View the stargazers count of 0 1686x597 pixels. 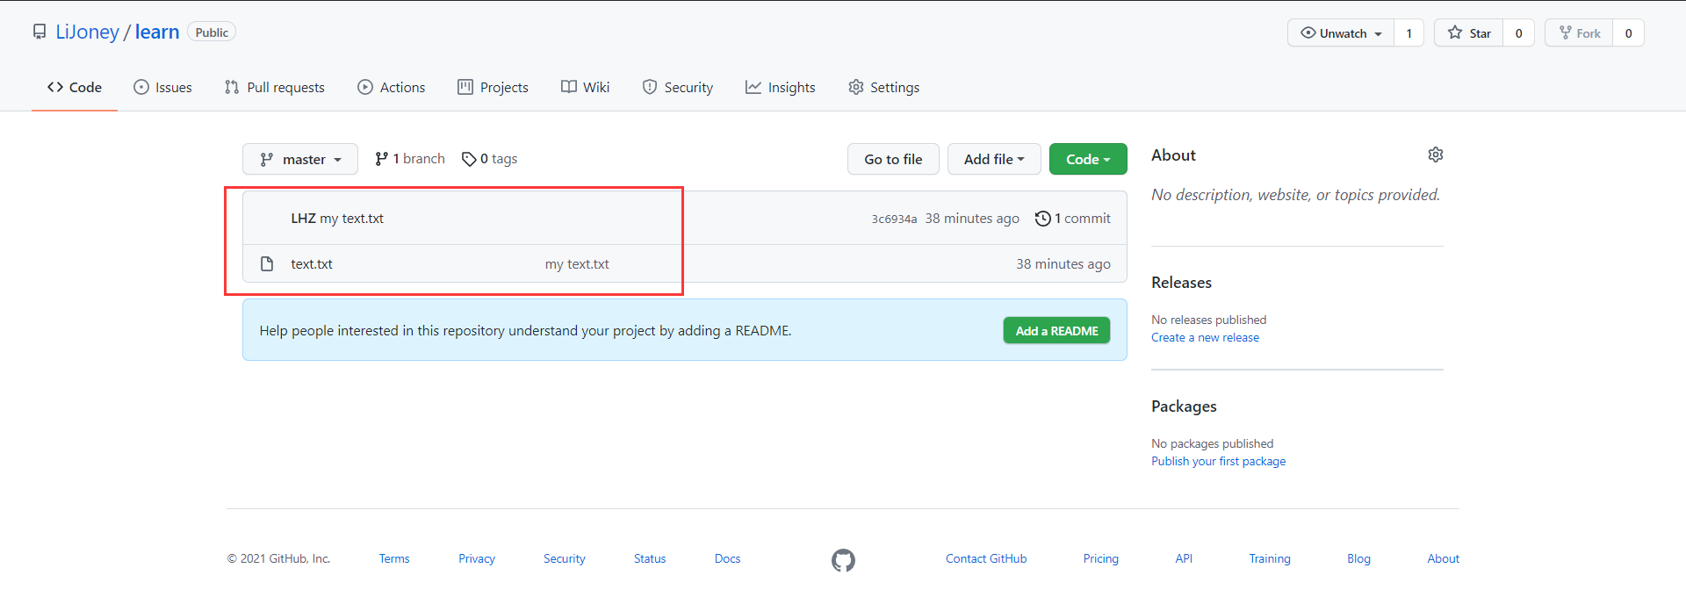coord(1519,33)
